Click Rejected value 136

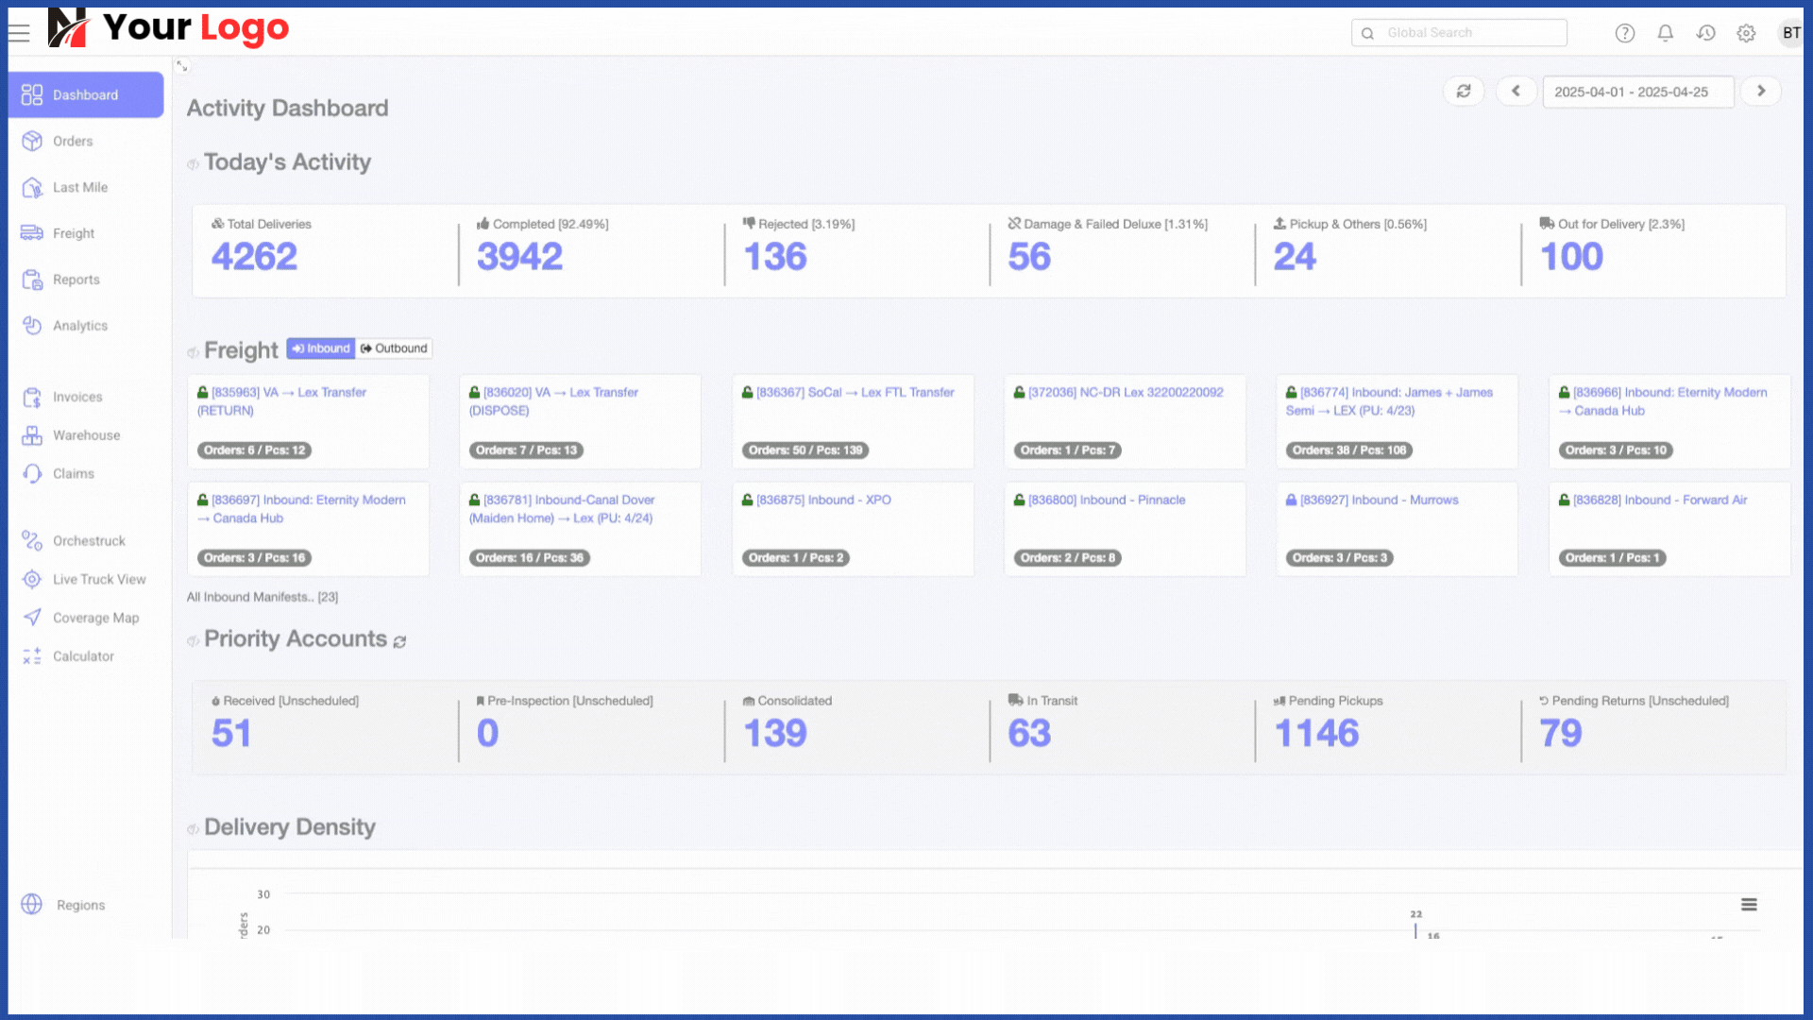775,256
